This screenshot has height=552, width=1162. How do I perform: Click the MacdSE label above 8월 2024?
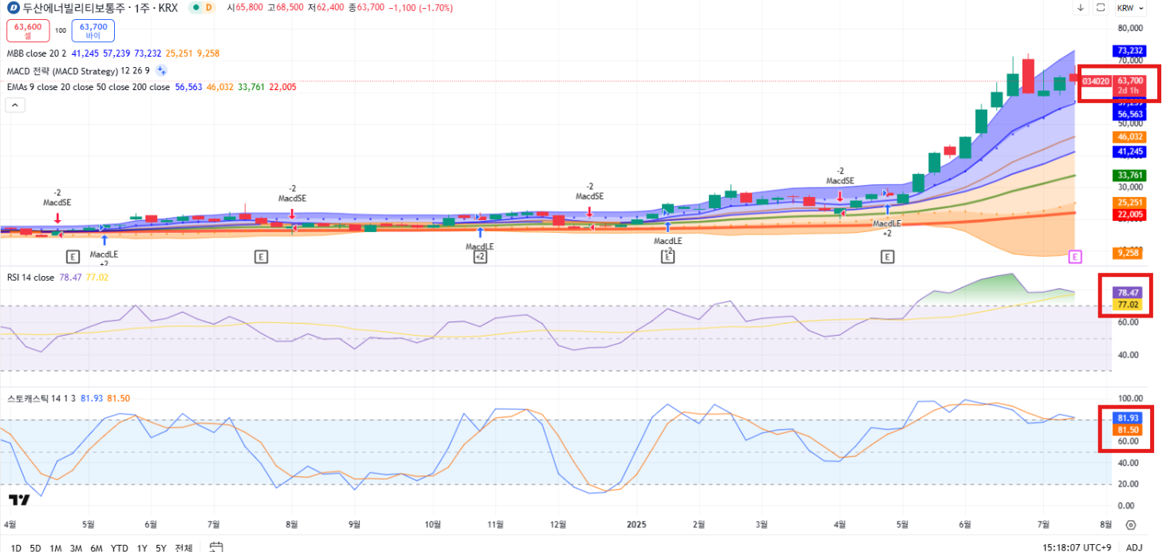292,198
